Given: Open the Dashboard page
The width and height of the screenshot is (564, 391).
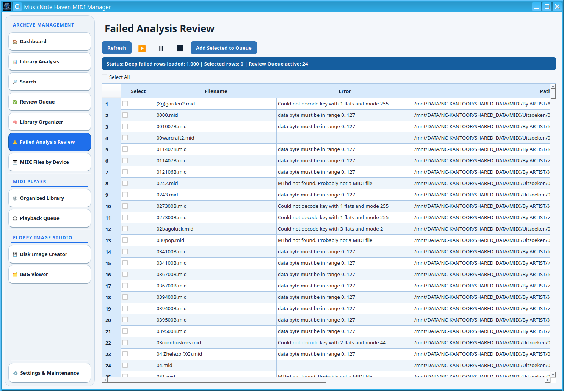Looking at the screenshot, I should [50, 42].
